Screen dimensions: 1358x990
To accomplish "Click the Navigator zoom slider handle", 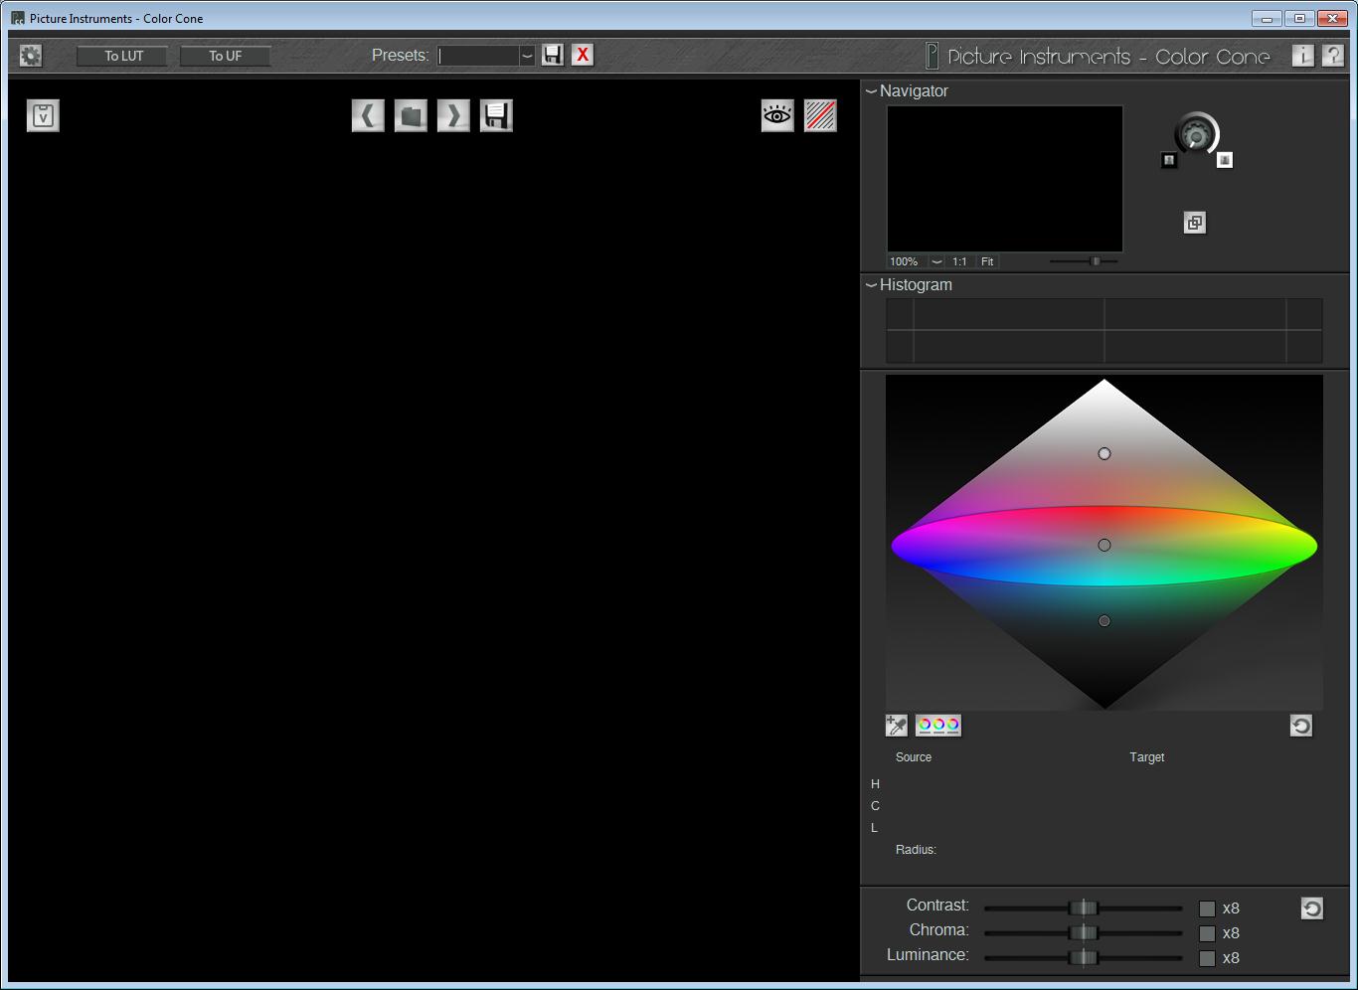I will tap(1095, 261).
